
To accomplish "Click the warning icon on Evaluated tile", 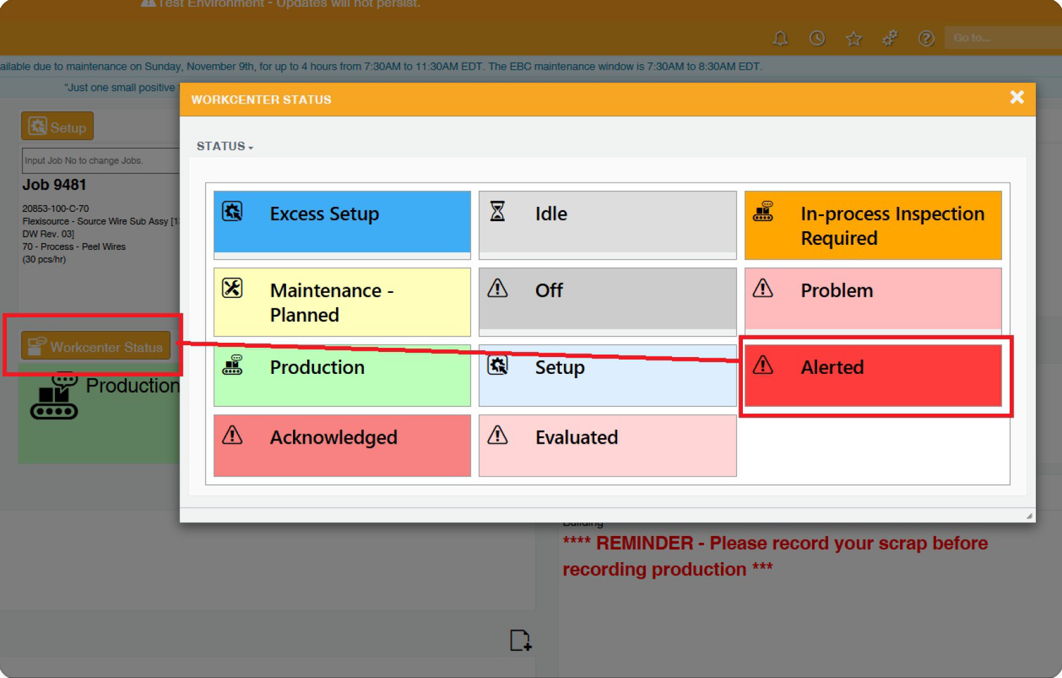I will point(497,434).
